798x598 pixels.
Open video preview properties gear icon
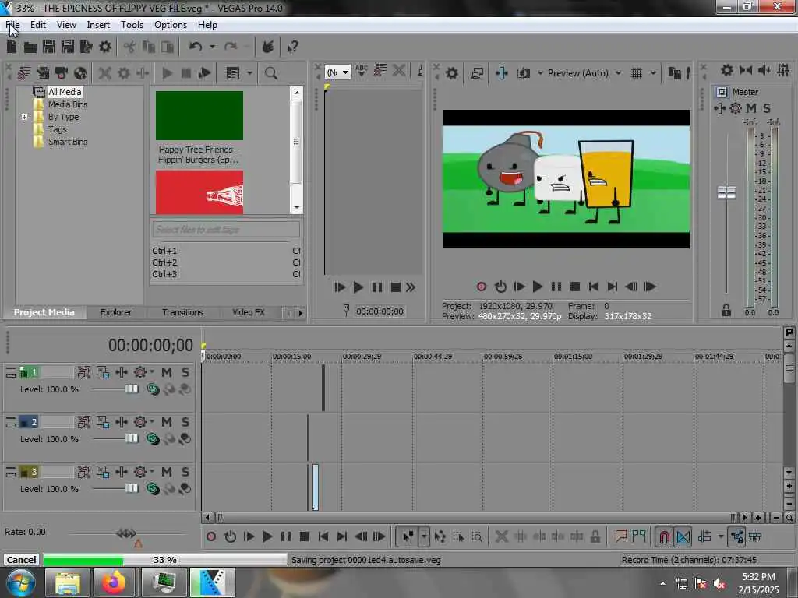[x=451, y=73]
